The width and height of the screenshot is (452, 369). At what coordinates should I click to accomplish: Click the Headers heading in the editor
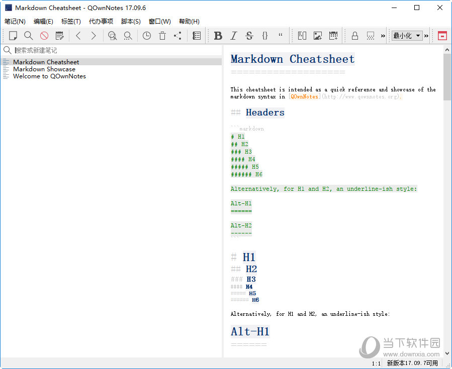click(x=265, y=112)
